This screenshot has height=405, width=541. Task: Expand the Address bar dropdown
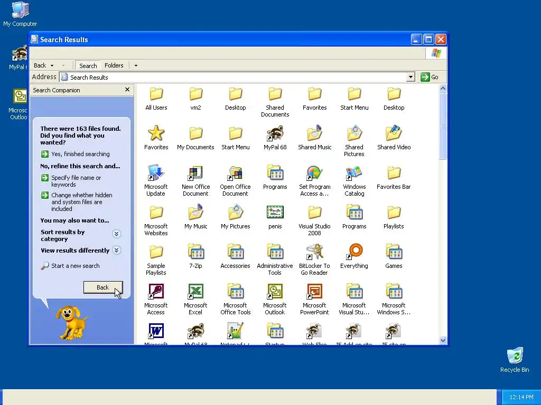click(410, 77)
